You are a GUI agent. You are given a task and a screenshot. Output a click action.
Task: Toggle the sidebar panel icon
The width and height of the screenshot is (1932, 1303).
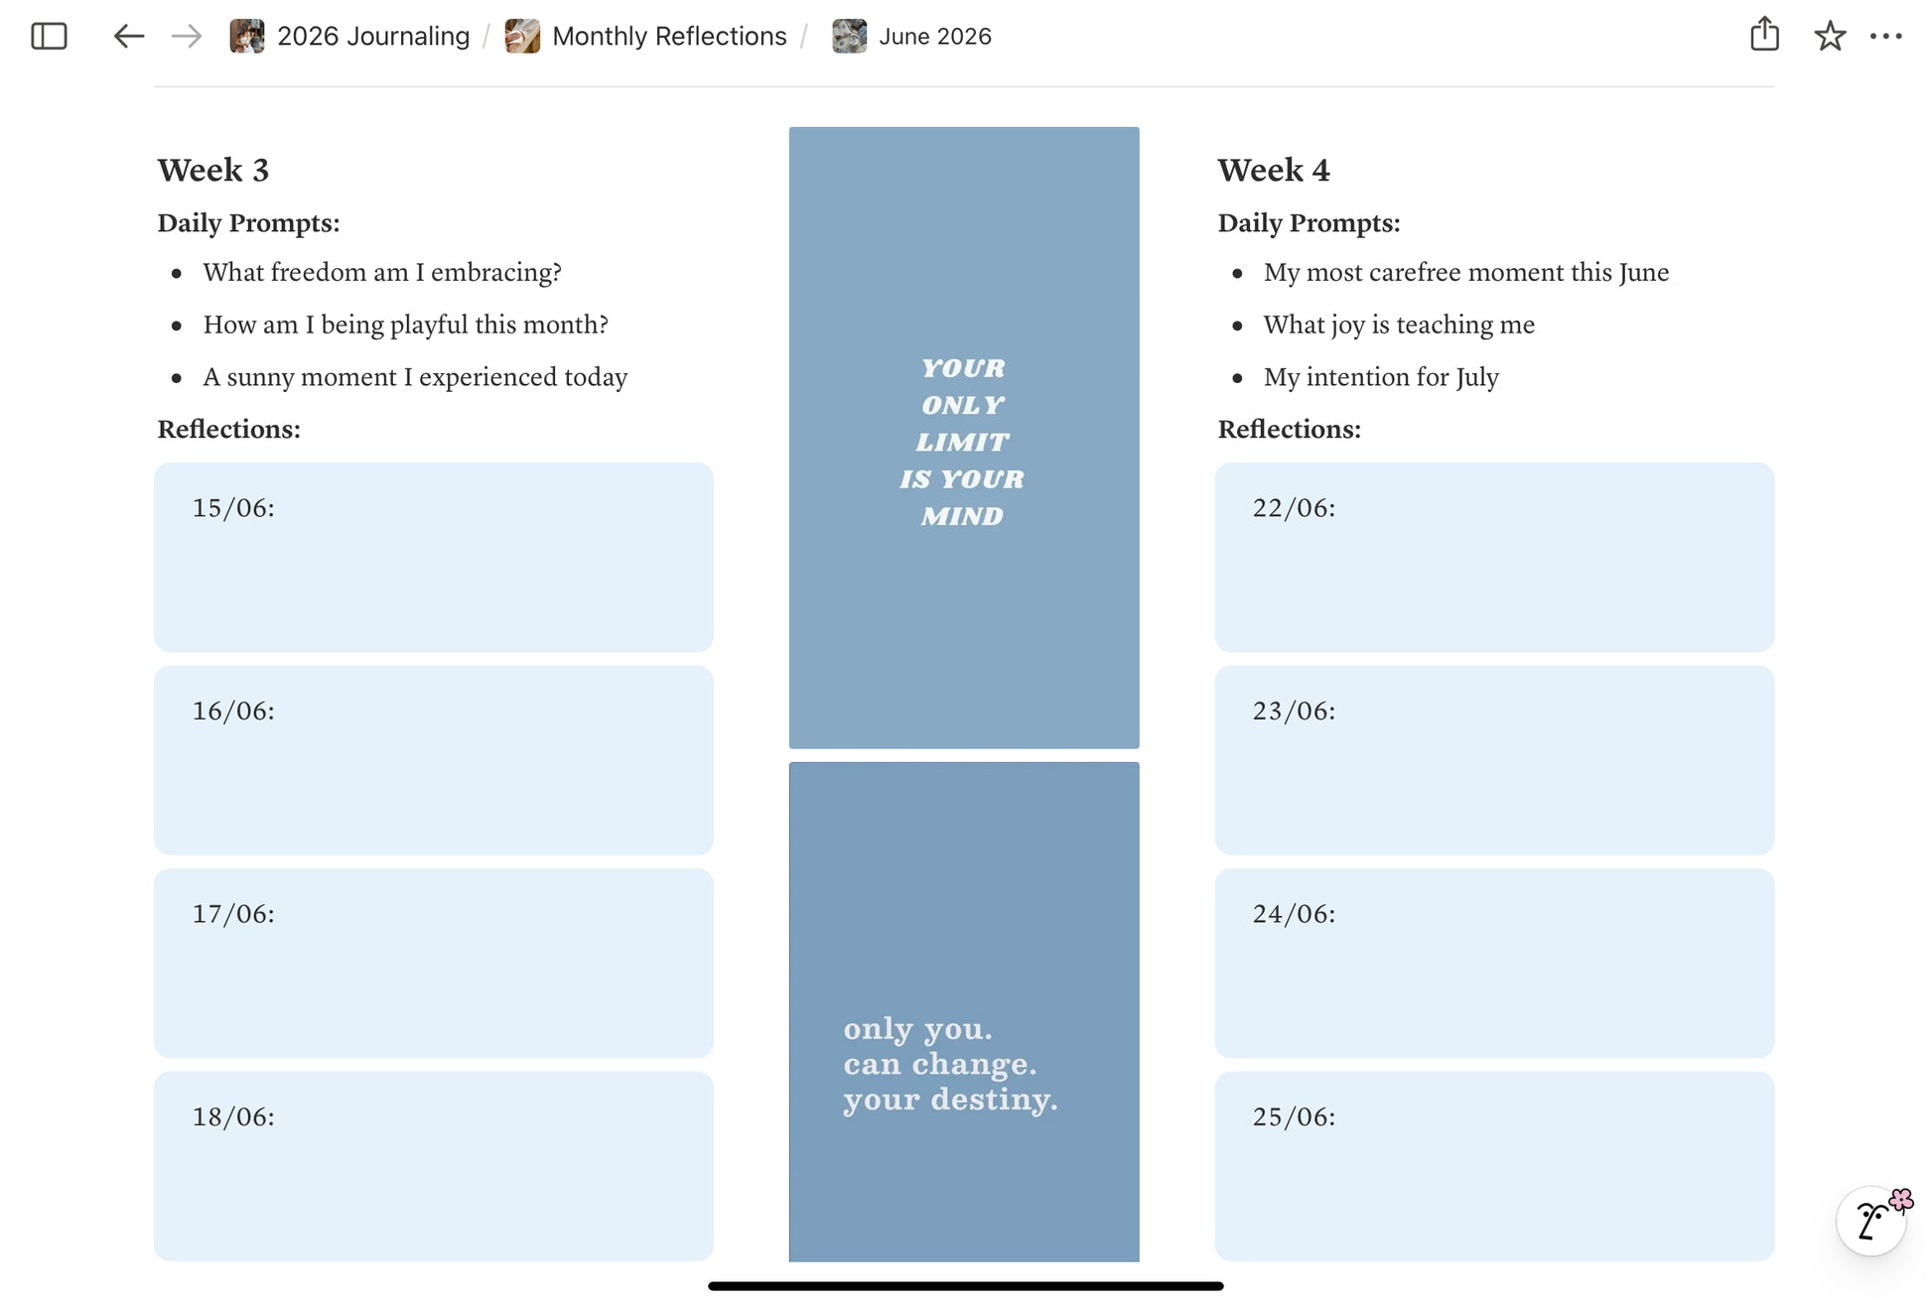49,37
